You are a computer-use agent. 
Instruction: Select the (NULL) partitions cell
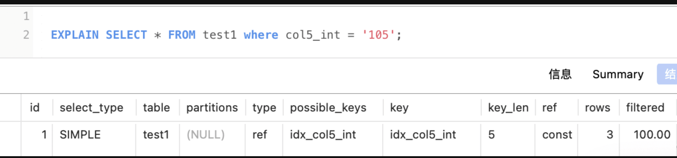coord(206,135)
